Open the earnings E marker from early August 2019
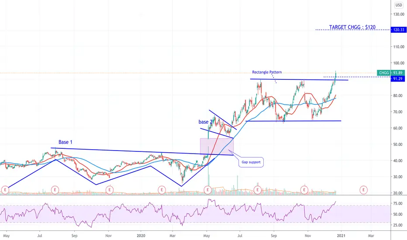The height and width of the screenshot is (240, 407). click(55, 190)
